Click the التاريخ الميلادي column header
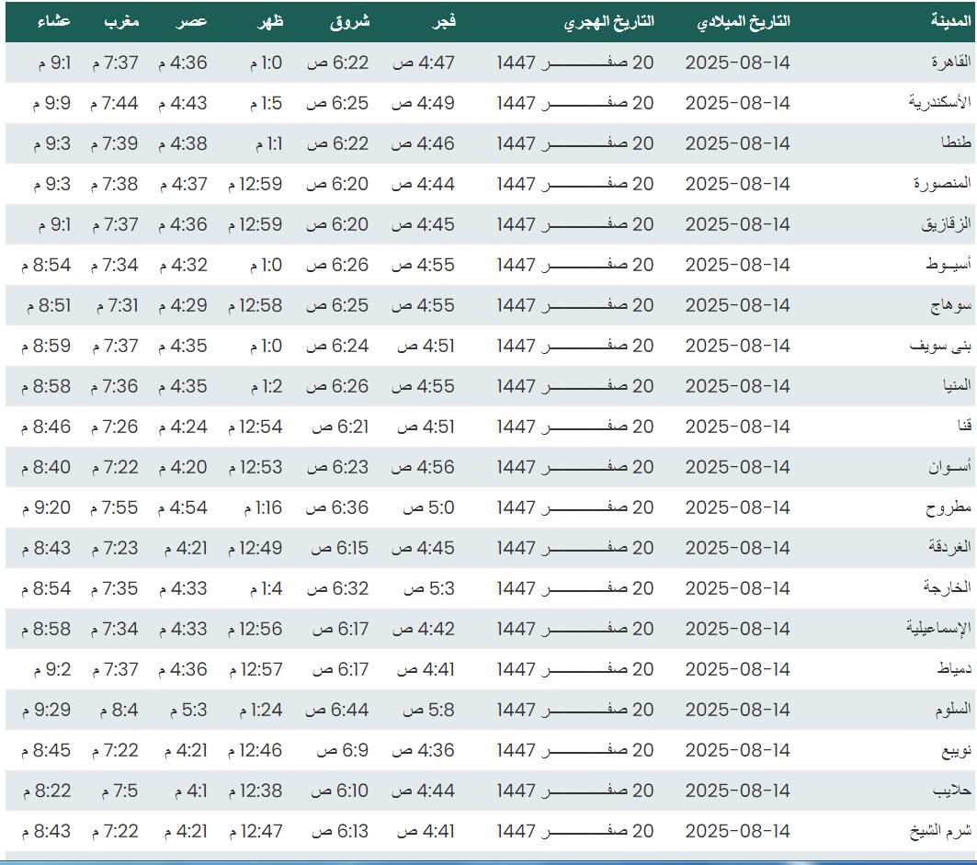Screen dimensions: 977x865 click(744, 22)
